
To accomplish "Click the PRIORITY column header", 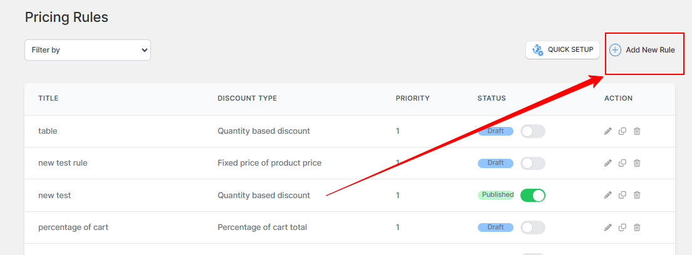I will (412, 98).
